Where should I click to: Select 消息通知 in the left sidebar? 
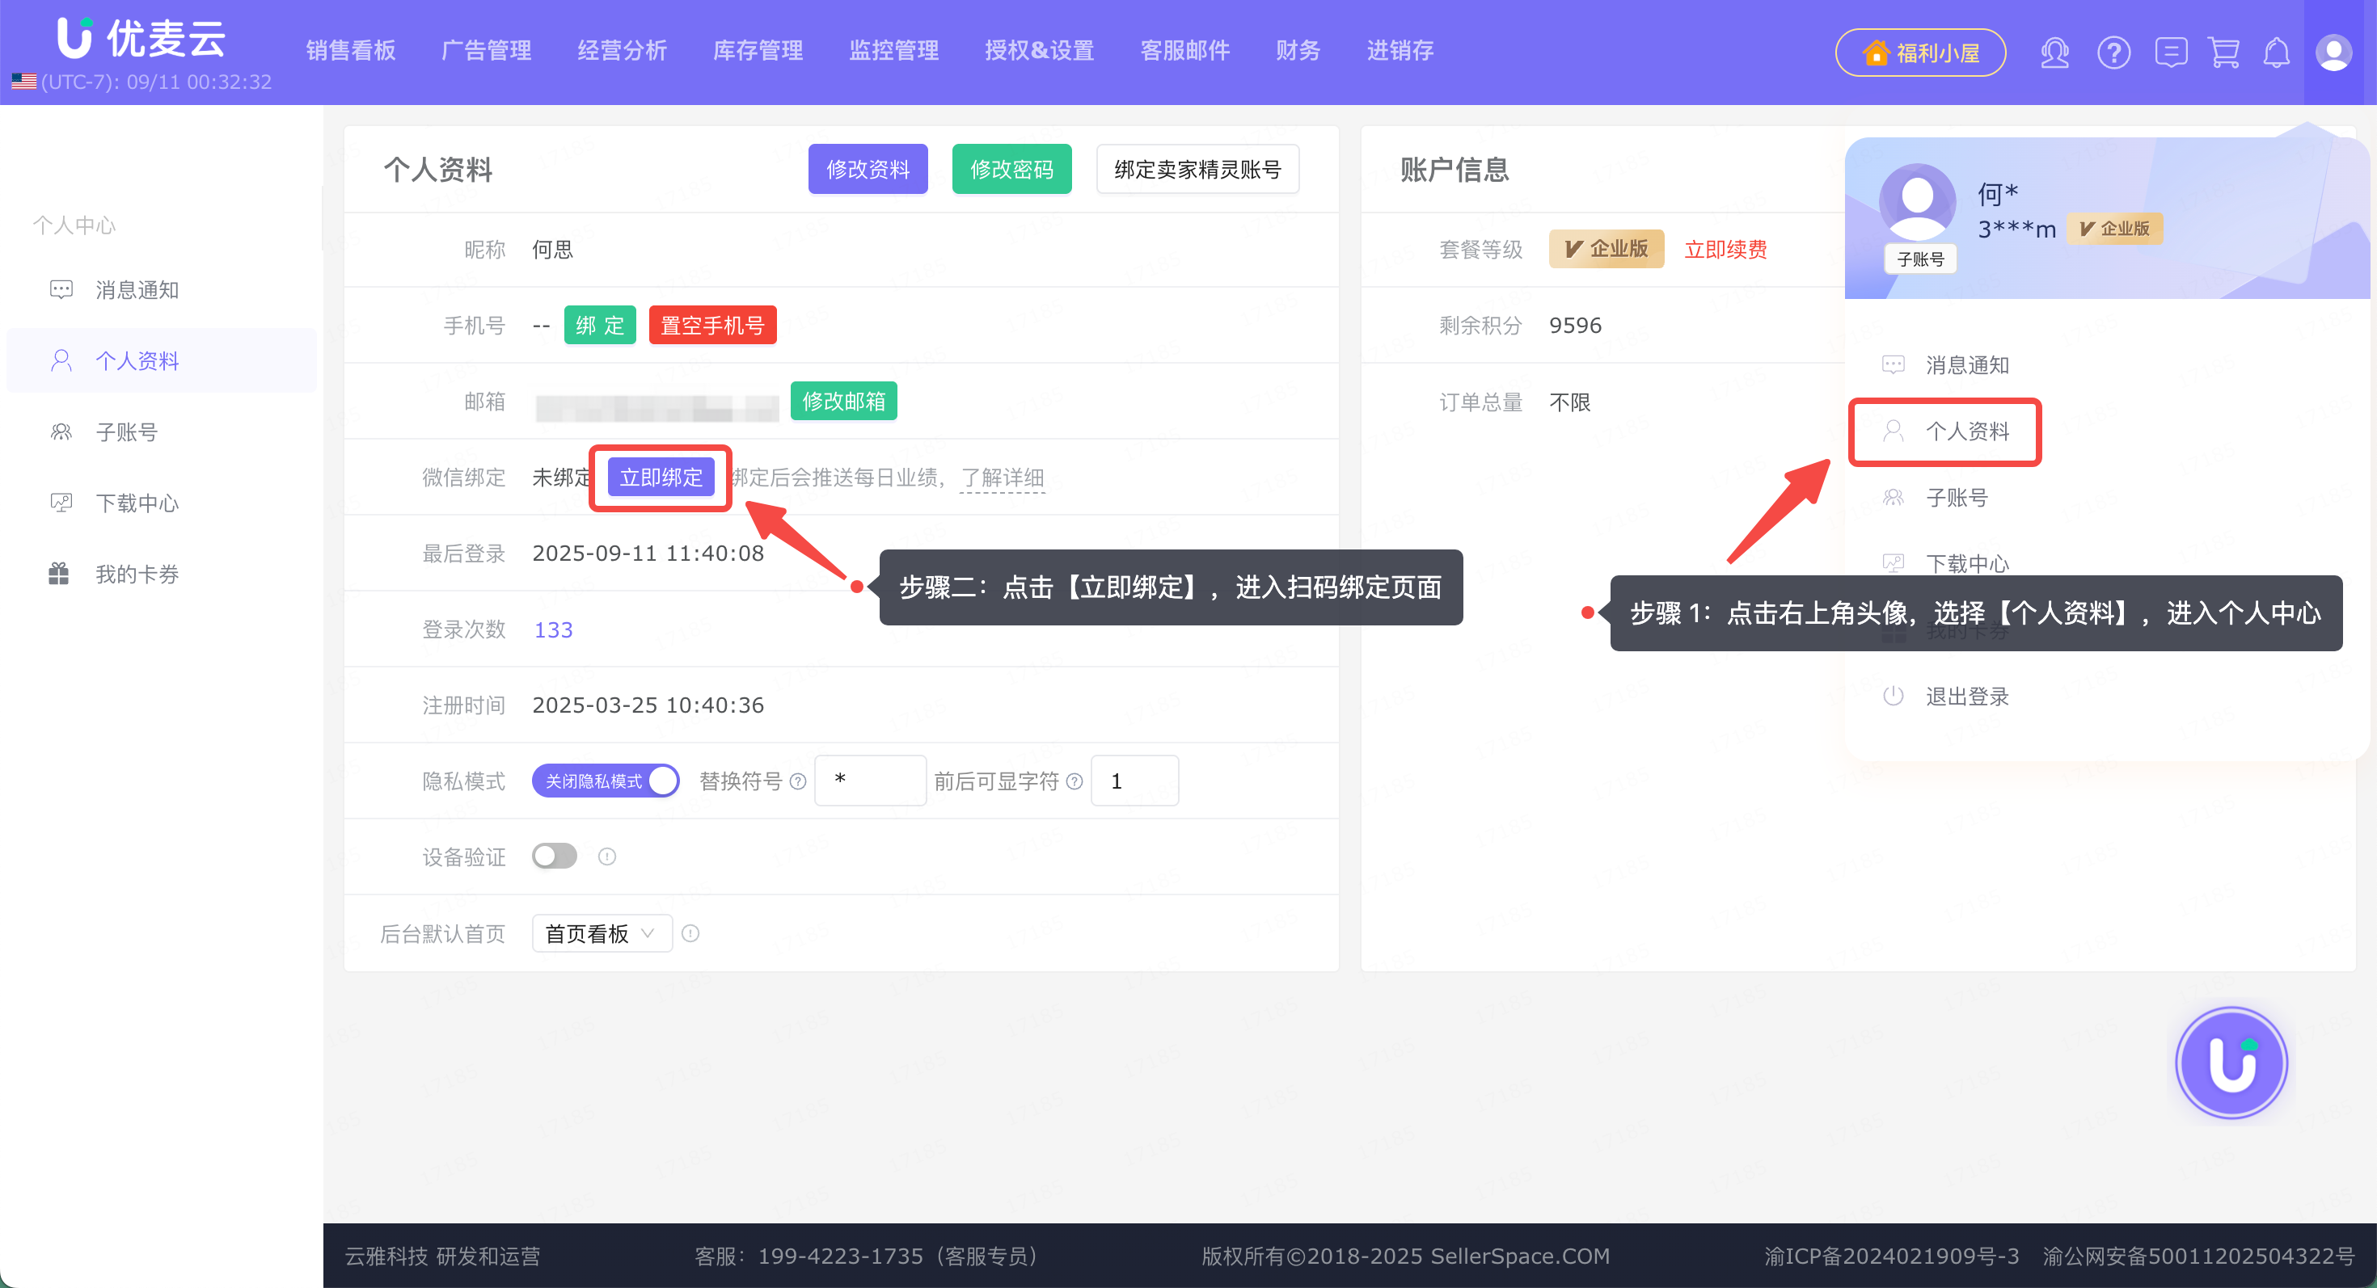[x=162, y=289]
